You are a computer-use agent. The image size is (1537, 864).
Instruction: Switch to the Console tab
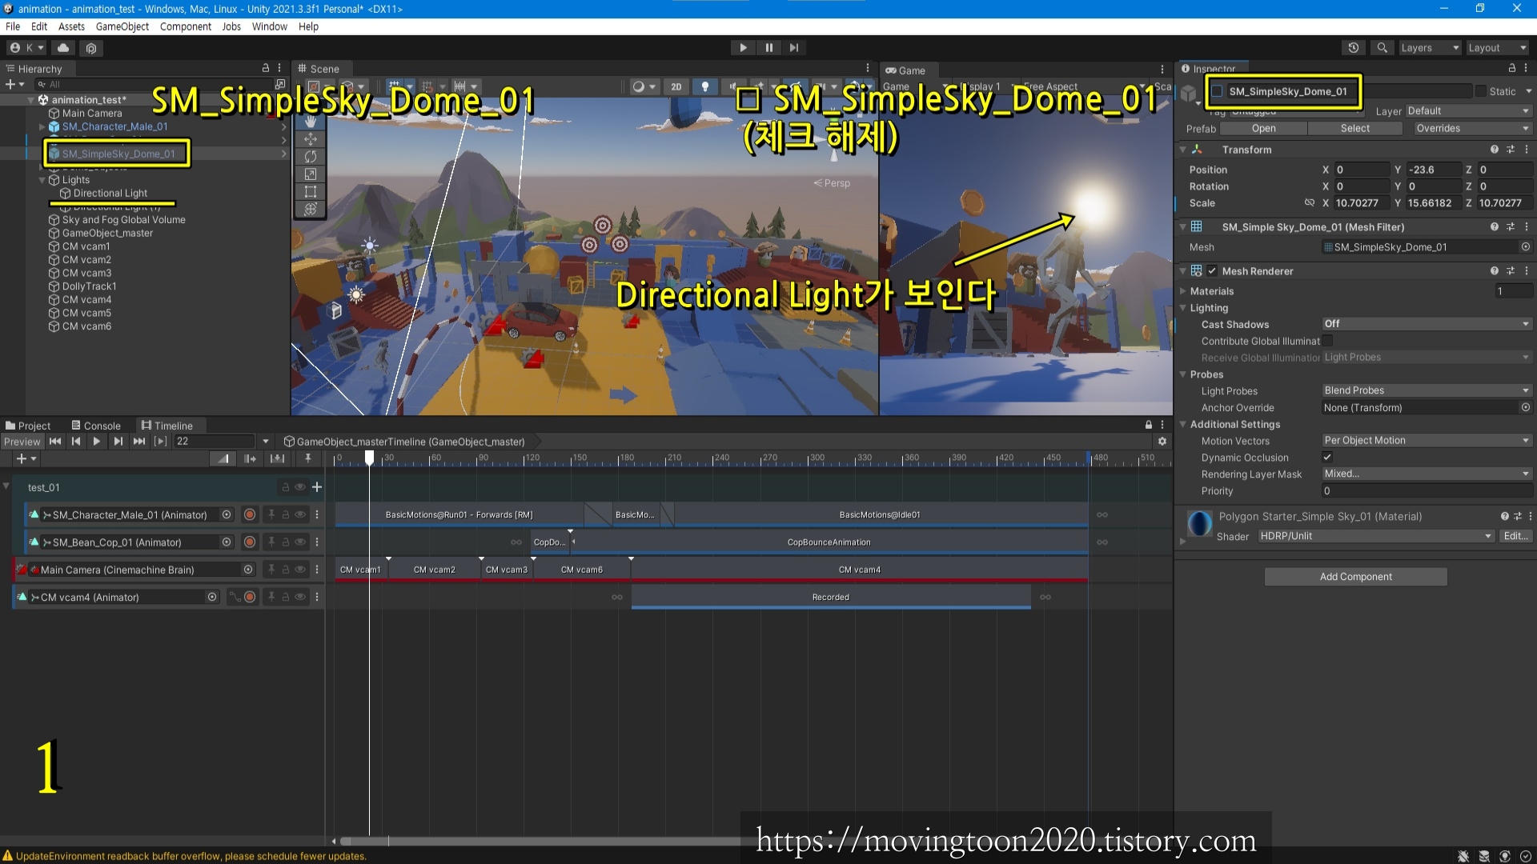(x=96, y=426)
